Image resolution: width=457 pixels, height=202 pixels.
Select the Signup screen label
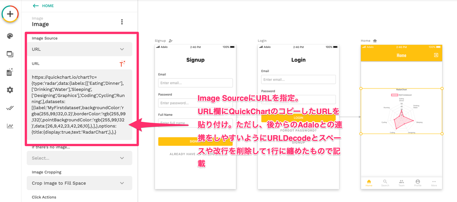click(160, 41)
